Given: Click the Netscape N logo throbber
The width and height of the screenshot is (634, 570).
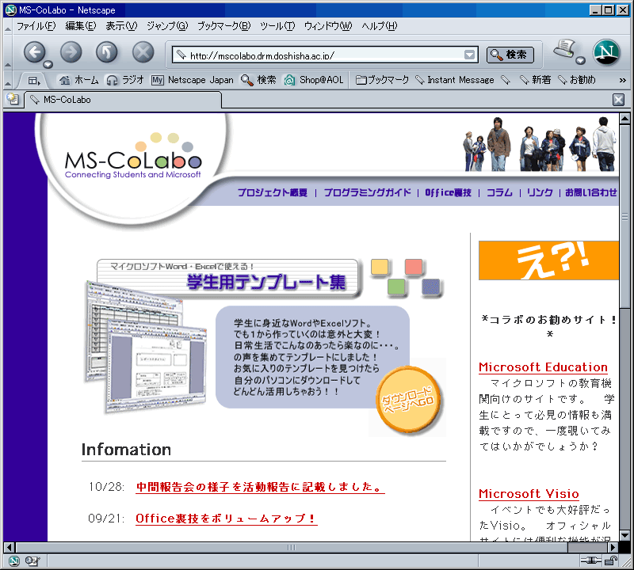Looking at the screenshot, I should click(x=606, y=52).
